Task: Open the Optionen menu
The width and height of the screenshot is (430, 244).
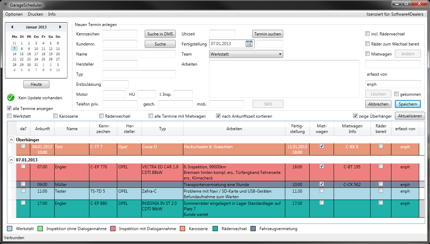Action: [14, 14]
